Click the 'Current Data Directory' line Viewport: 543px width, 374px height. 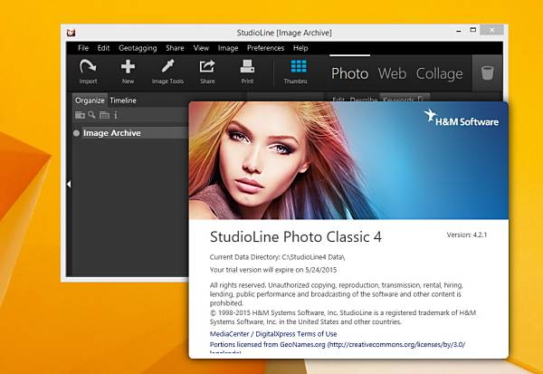coord(278,257)
